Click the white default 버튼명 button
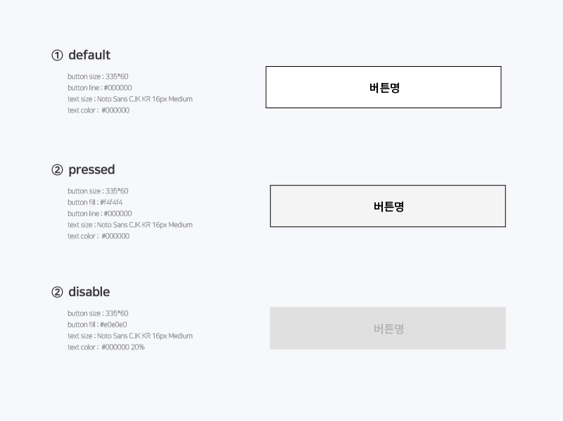Screen dimensions: 563x421 tap(384, 87)
